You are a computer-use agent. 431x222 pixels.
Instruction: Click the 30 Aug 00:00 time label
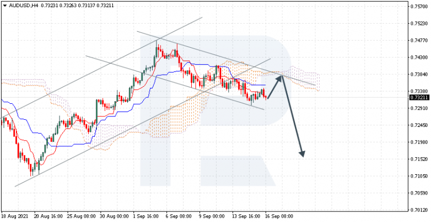(115, 217)
